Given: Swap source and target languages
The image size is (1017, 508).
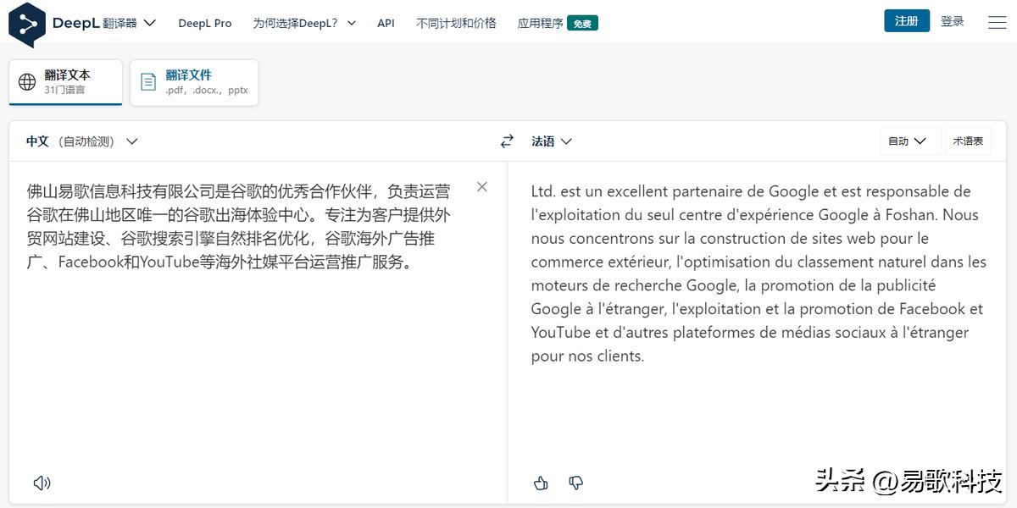Looking at the screenshot, I should pos(507,141).
